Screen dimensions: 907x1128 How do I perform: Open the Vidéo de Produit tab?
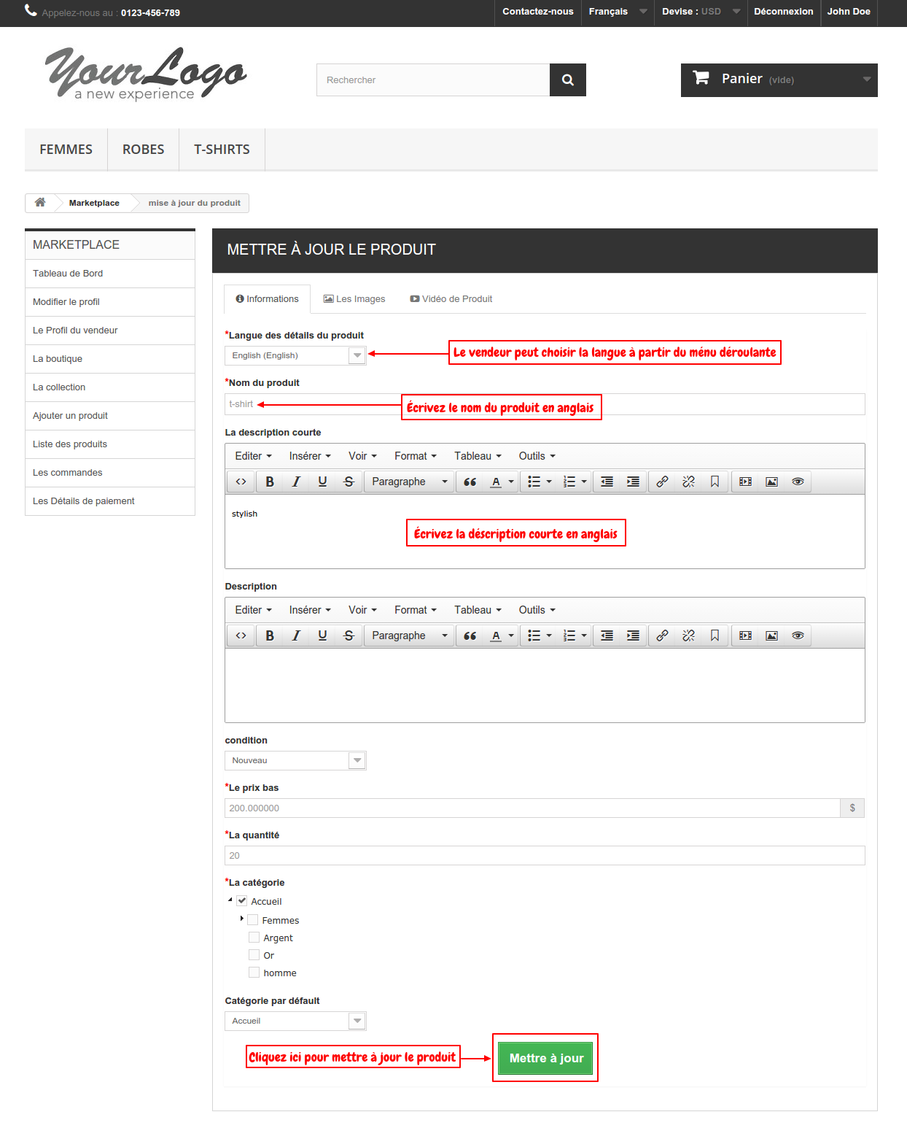coord(451,299)
